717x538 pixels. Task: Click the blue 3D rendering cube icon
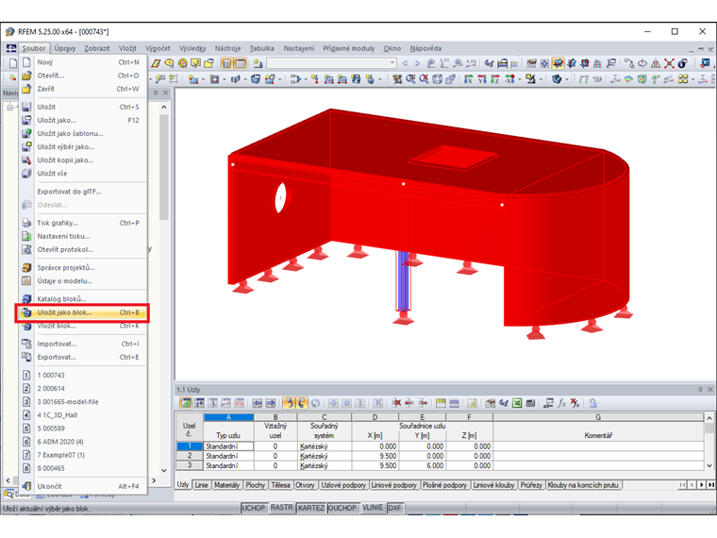click(557, 79)
